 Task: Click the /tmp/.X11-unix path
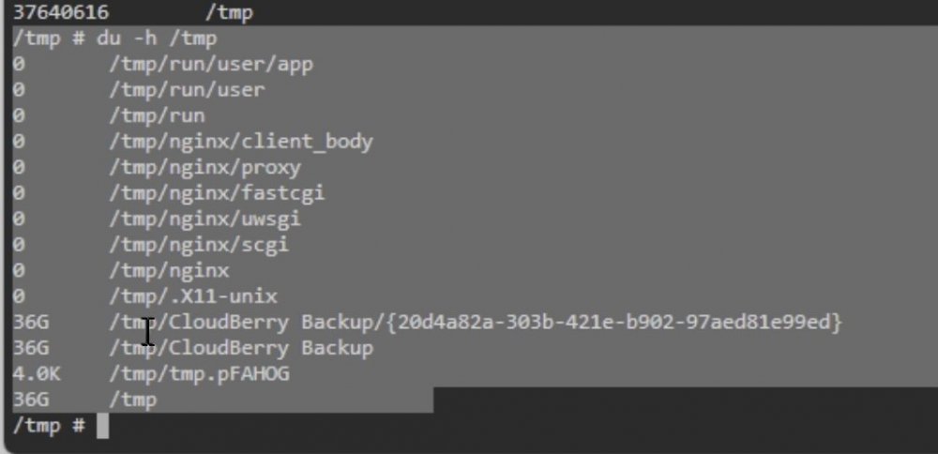click(192, 296)
